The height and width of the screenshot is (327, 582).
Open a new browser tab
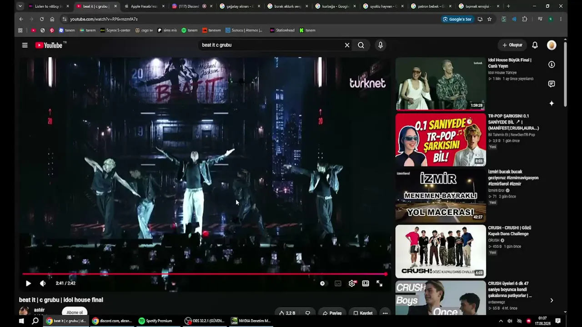[x=508, y=6]
